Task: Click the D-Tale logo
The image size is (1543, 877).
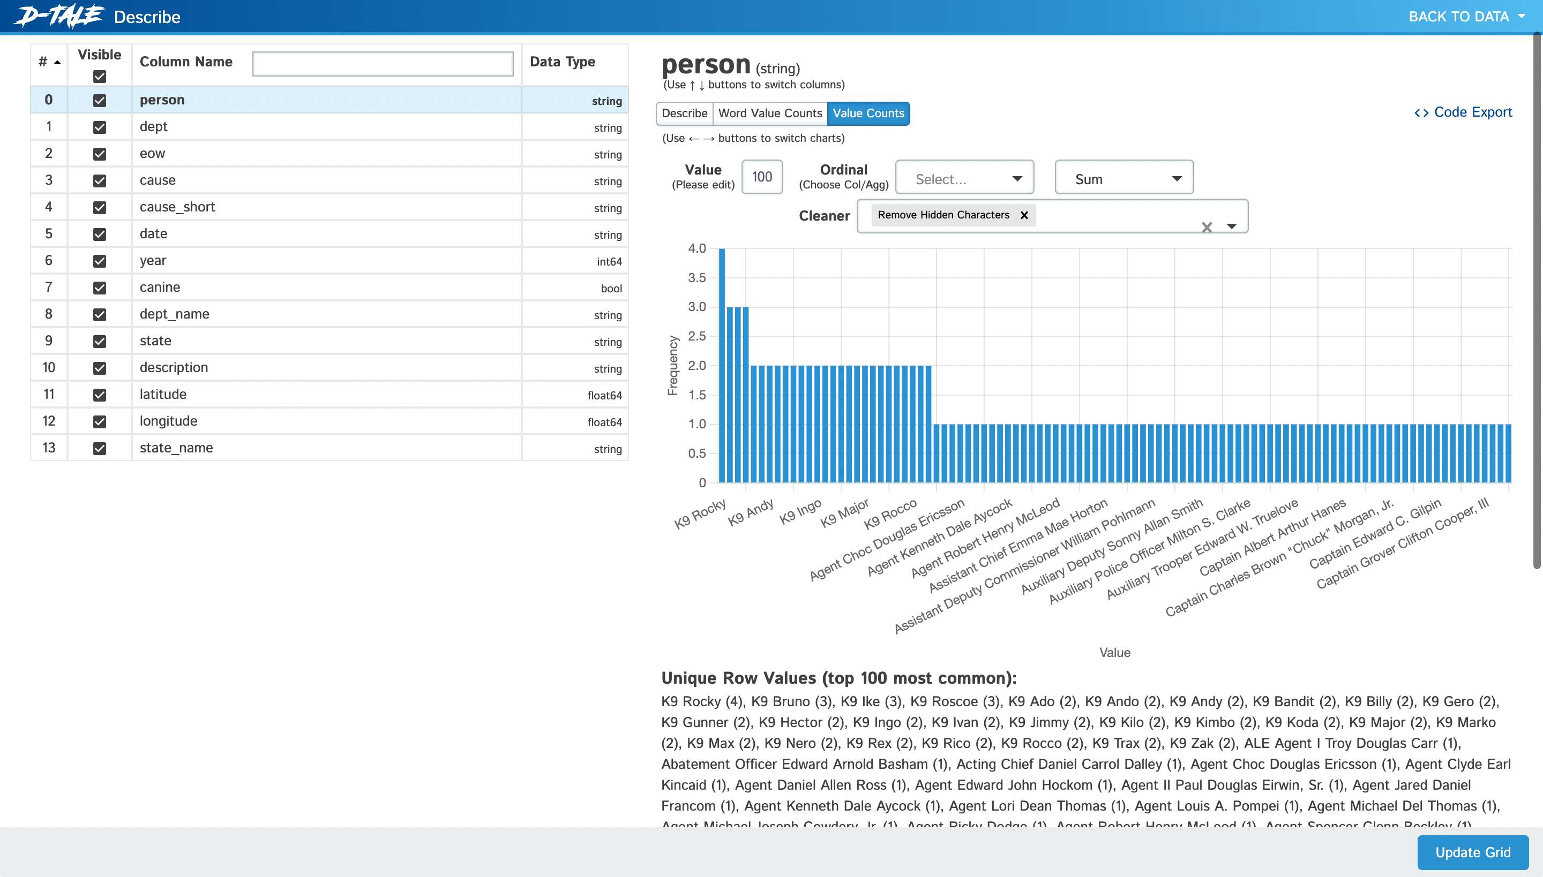Action: click(59, 16)
